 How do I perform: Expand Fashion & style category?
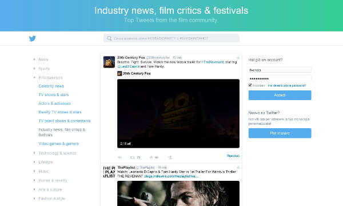coord(34,199)
